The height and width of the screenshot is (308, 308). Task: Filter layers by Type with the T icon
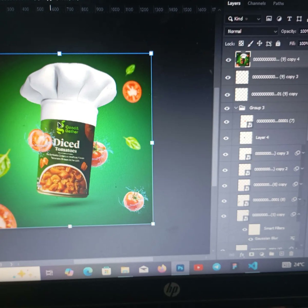pos(289,19)
